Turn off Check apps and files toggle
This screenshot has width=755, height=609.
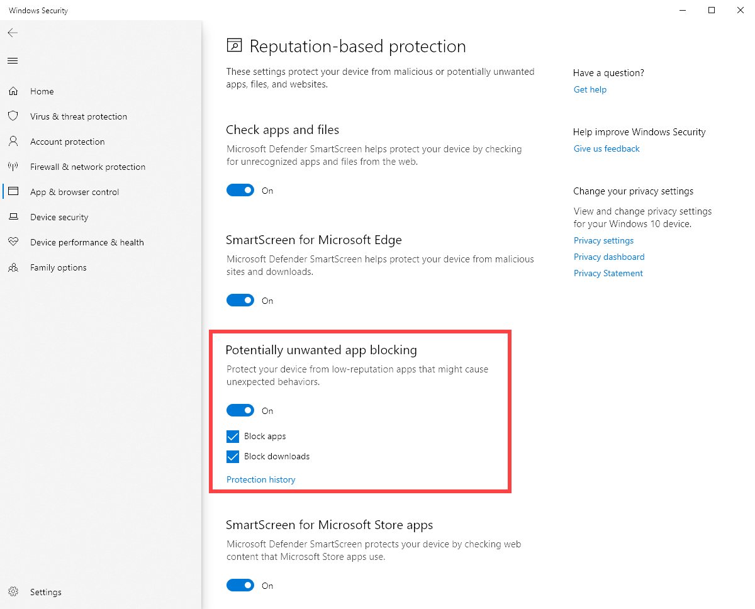[x=240, y=190]
